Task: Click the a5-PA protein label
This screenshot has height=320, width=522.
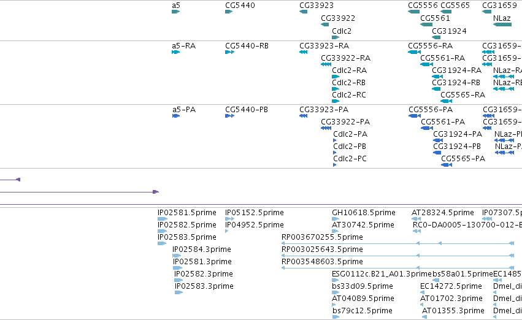Action: click(x=184, y=110)
